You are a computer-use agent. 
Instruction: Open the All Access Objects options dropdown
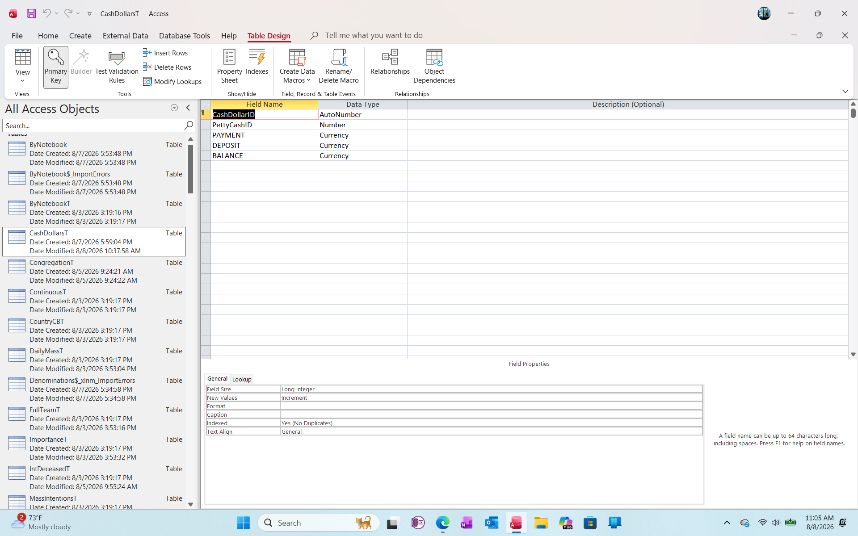(x=174, y=108)
